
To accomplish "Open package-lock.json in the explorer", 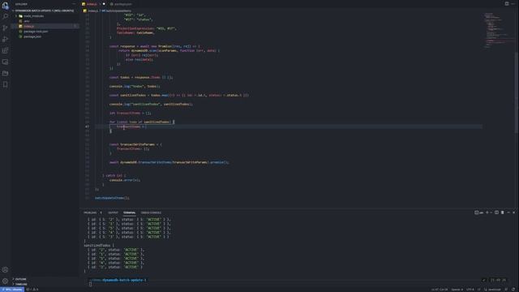I will click(36, 32).
